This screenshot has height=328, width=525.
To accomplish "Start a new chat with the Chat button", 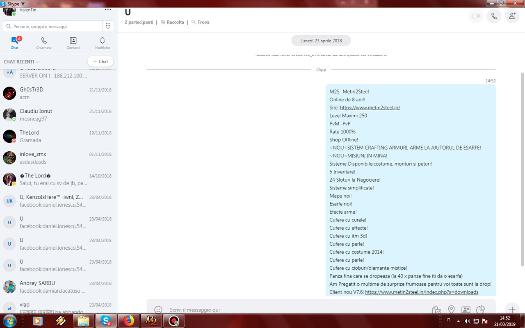I will click(x=100, y=61).
